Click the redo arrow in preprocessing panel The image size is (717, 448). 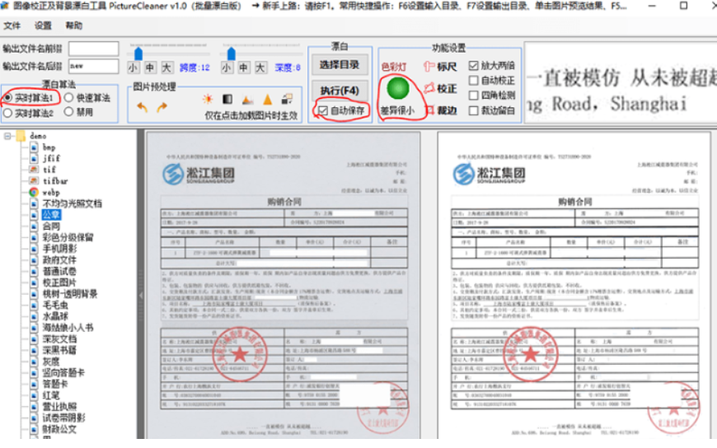pos(162,107)
